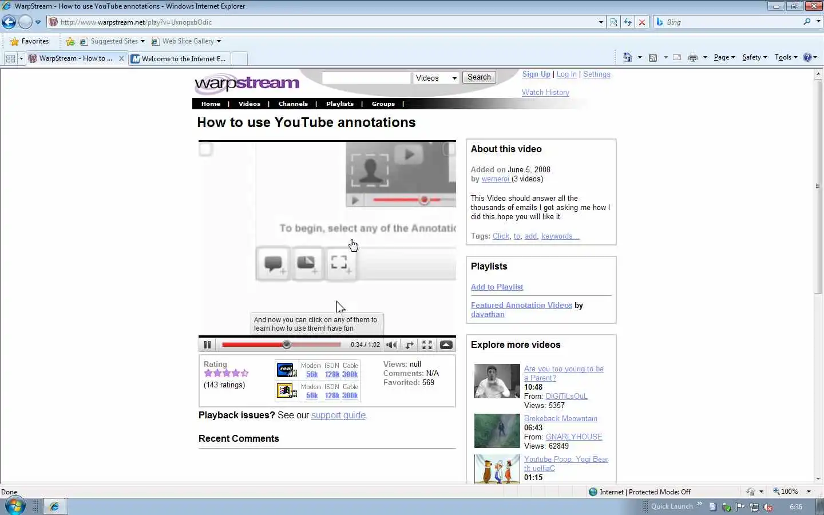
Task: Click the video progress slider knob
Action: 287,344
